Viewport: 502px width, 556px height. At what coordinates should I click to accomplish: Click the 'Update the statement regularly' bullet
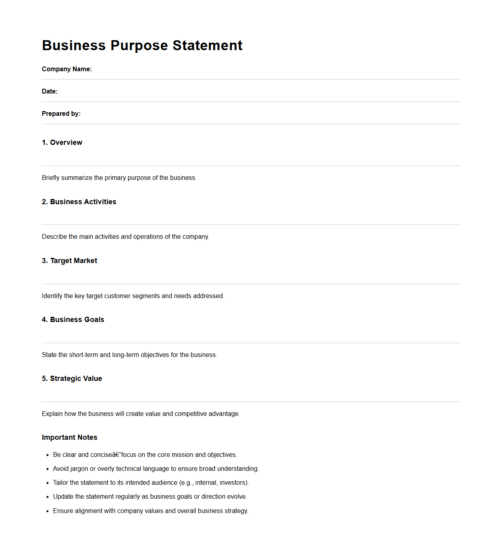click(x=150, y=497)
